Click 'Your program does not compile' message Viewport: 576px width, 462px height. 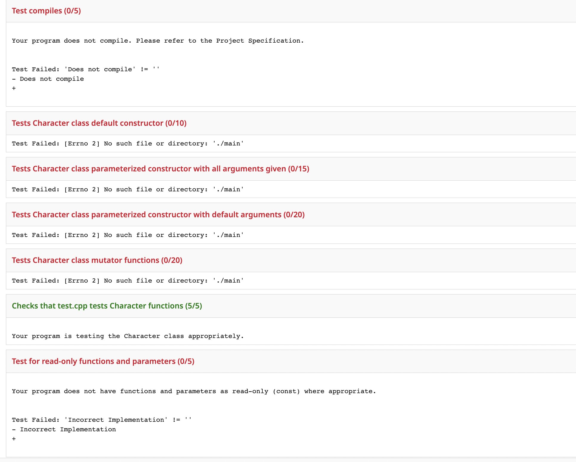pos(158,41)
